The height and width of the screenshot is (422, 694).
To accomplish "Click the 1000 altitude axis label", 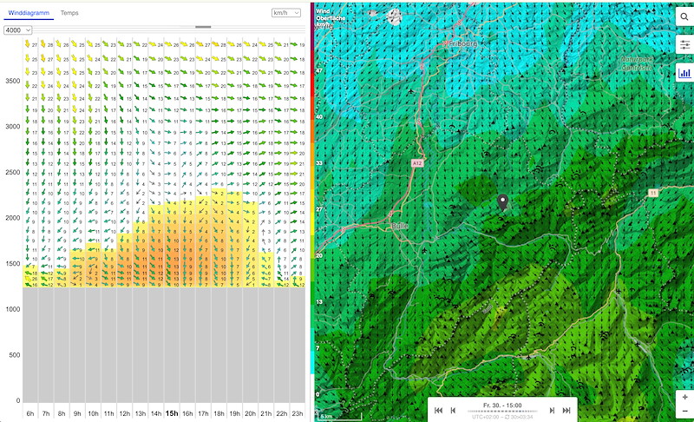I will point(13,309).
